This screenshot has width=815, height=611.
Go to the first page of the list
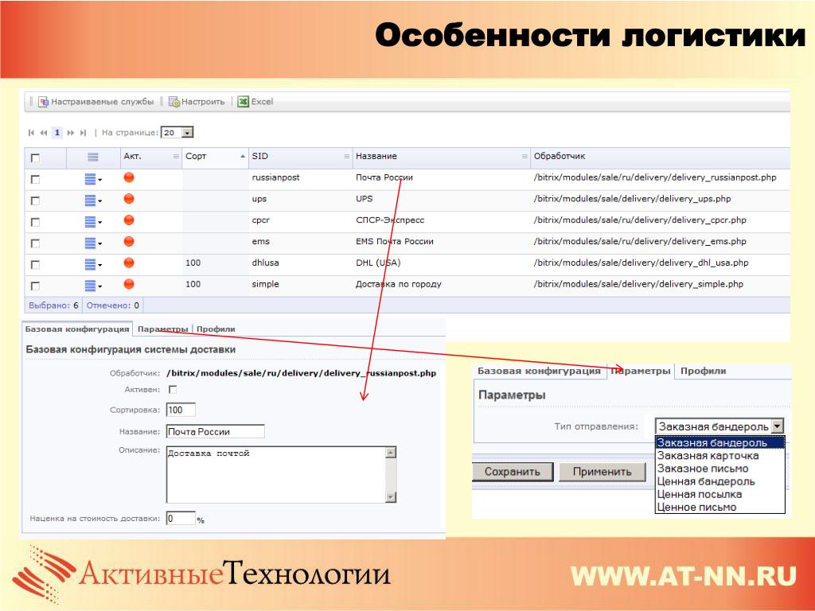coord(31,133)
